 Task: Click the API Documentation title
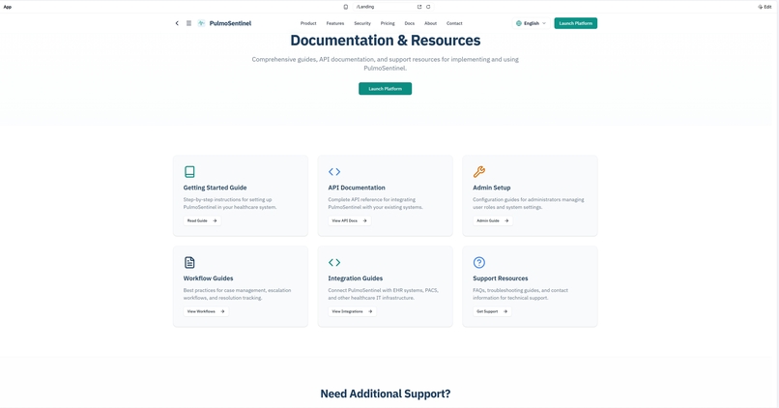click(357, 188)
